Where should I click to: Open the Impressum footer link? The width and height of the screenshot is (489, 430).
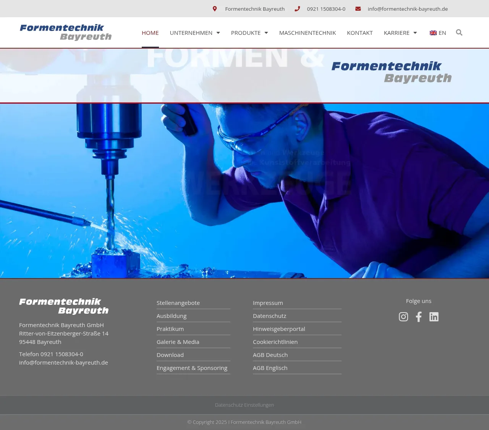coord(268,303)
